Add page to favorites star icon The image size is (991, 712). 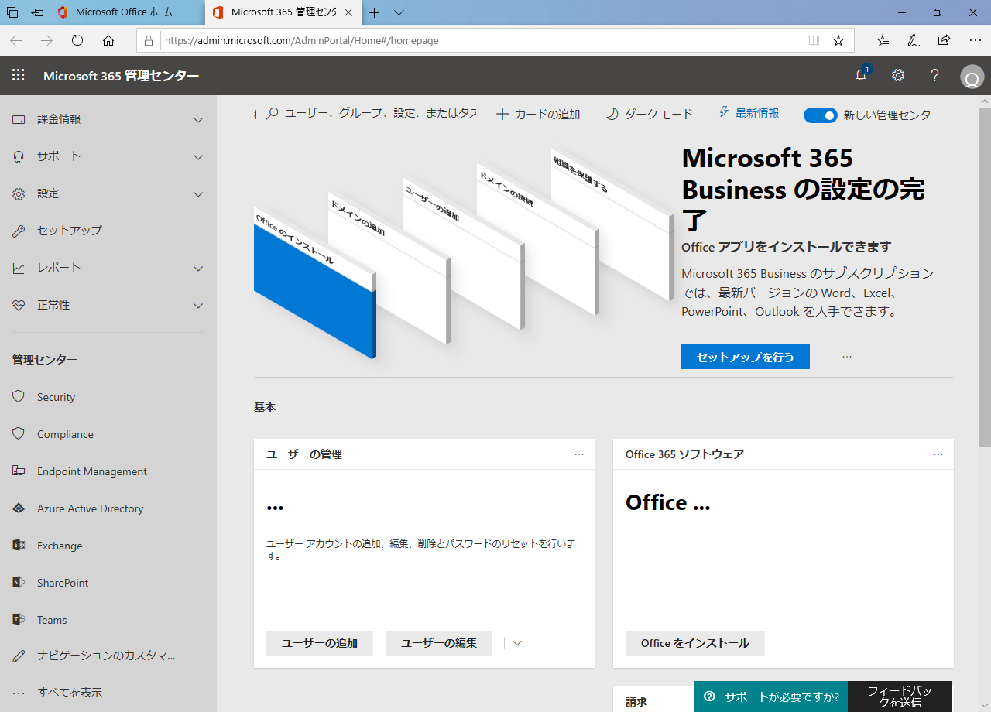pos(838,40)
